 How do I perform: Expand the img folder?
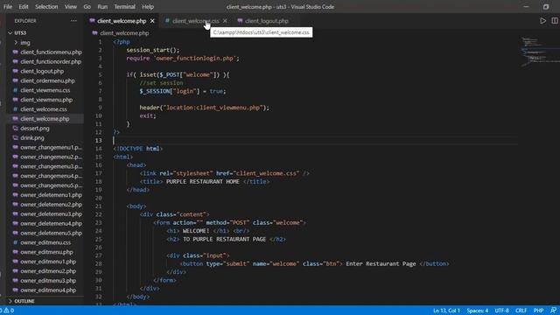click(x=25, y=43)
